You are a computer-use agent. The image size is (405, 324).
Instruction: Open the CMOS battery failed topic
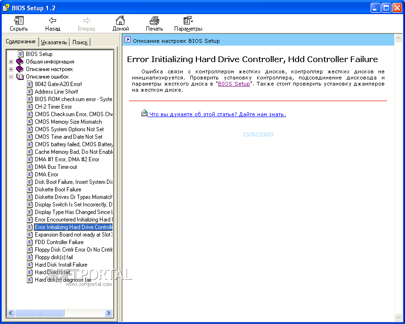[x=73, y=144]
